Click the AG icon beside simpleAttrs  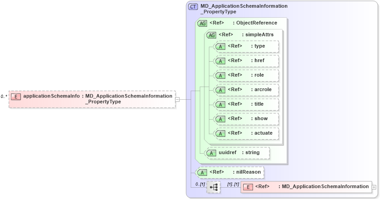pyautogui.click(x=211, y=35)
